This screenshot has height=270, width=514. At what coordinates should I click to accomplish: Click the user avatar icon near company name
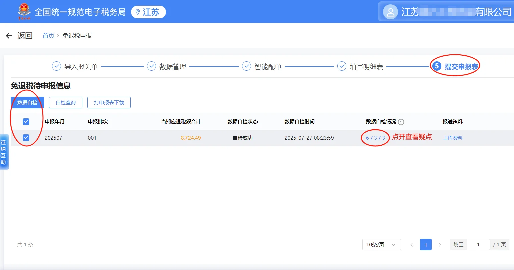tap(390, 12)
